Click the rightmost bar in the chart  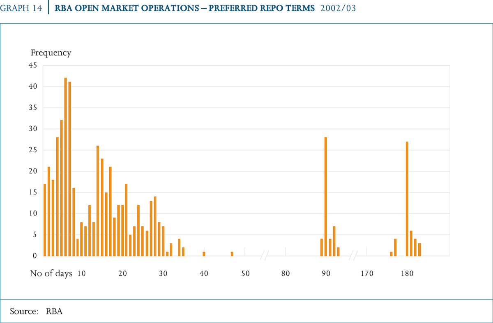(419, 250)
